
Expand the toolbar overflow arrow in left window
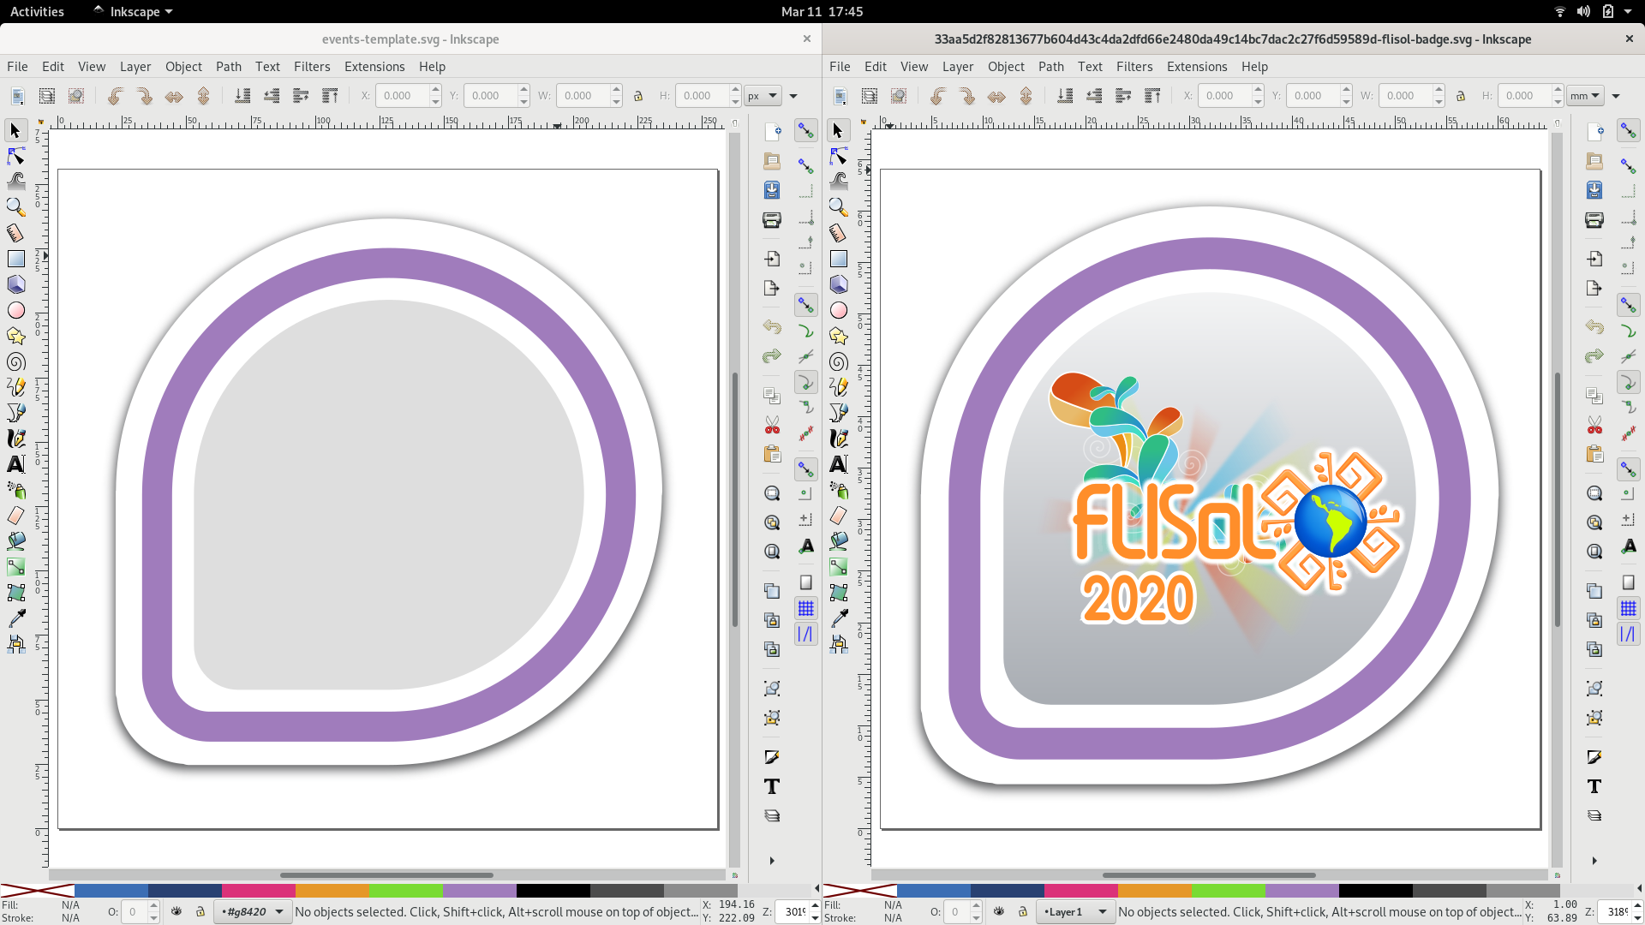(793, 96)
